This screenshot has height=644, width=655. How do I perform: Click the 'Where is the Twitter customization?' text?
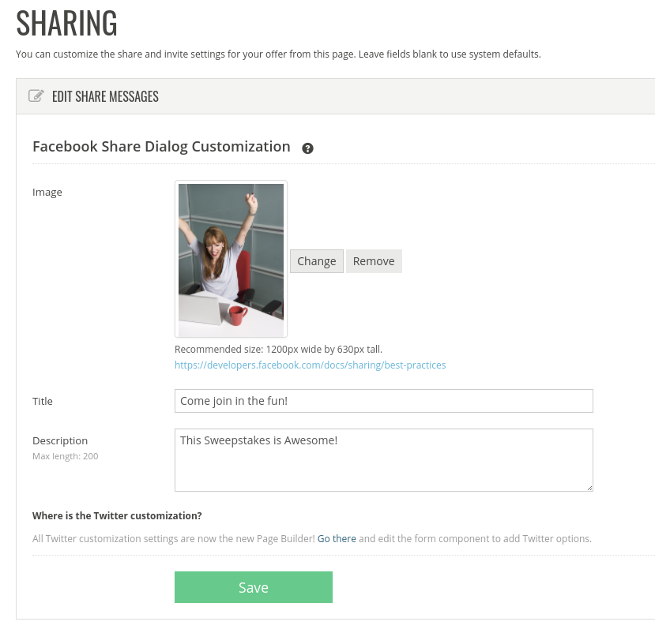click(117, 516)
